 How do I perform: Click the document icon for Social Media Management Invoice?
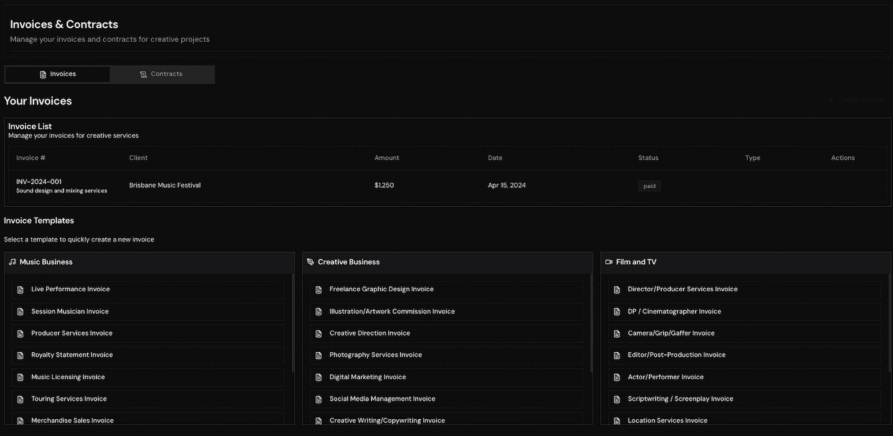pos(319,399)
